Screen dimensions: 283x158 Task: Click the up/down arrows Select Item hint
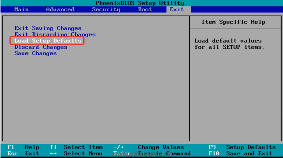point(76,147)
